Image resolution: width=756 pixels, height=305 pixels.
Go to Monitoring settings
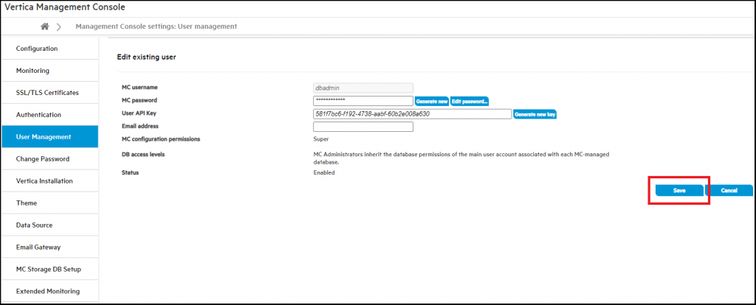click(49, 71)
